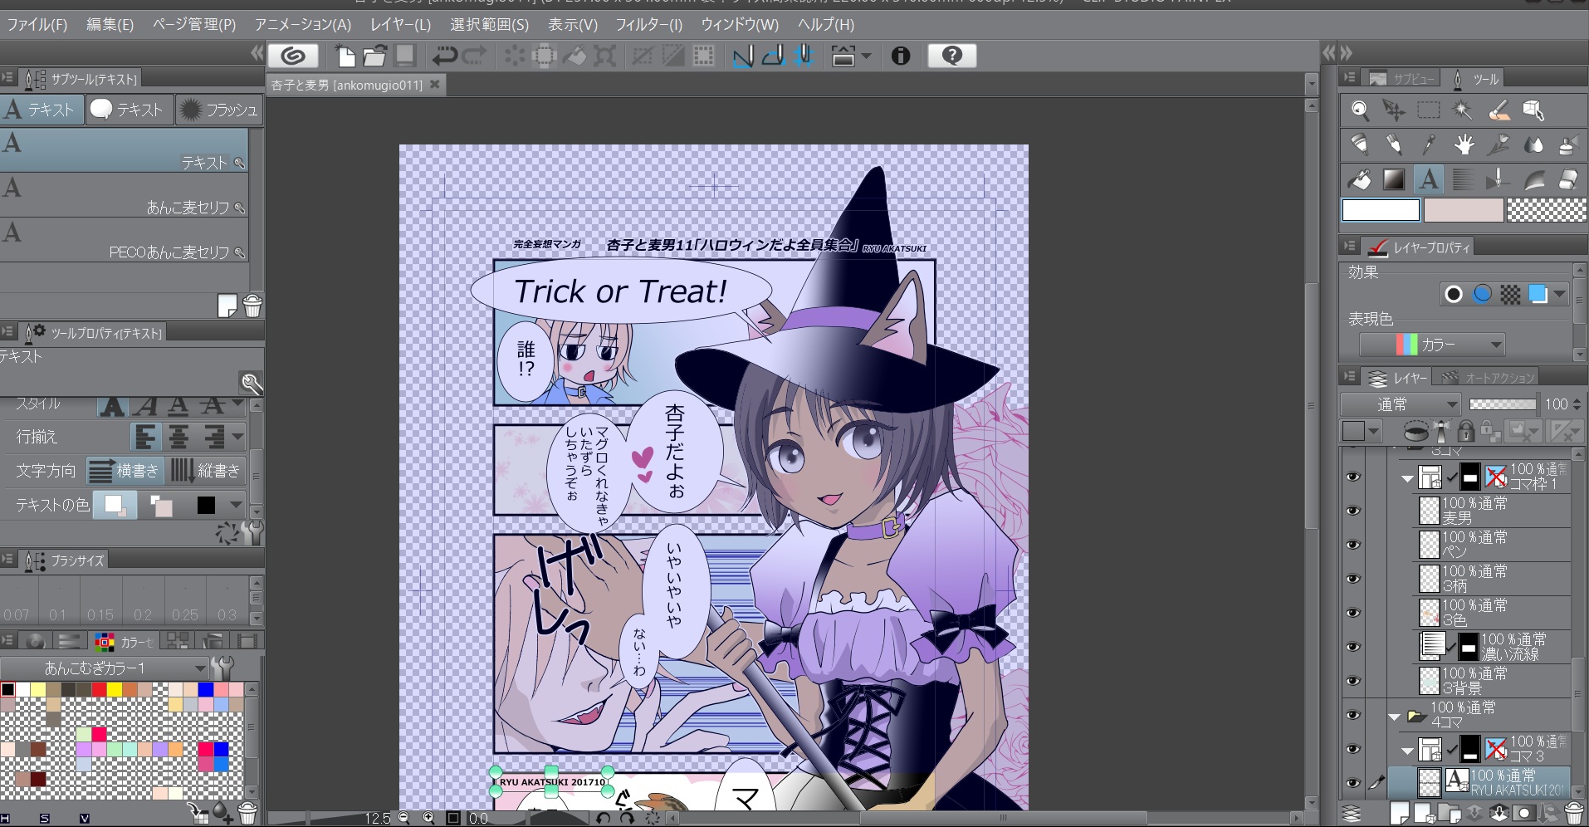Select the Eraser tool

point(1568,179)
